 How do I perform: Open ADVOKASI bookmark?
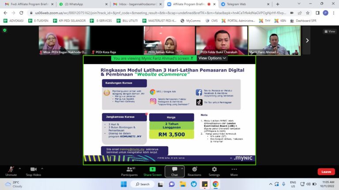point(13,21)
